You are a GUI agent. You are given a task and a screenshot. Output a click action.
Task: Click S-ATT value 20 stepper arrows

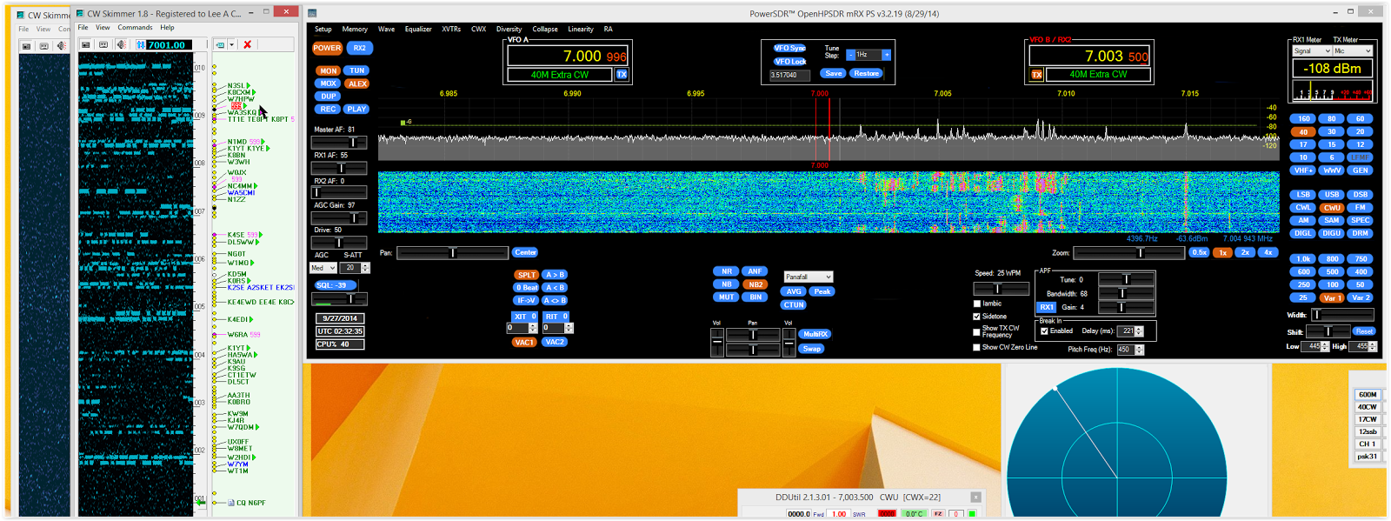click(x=365, y=268)
